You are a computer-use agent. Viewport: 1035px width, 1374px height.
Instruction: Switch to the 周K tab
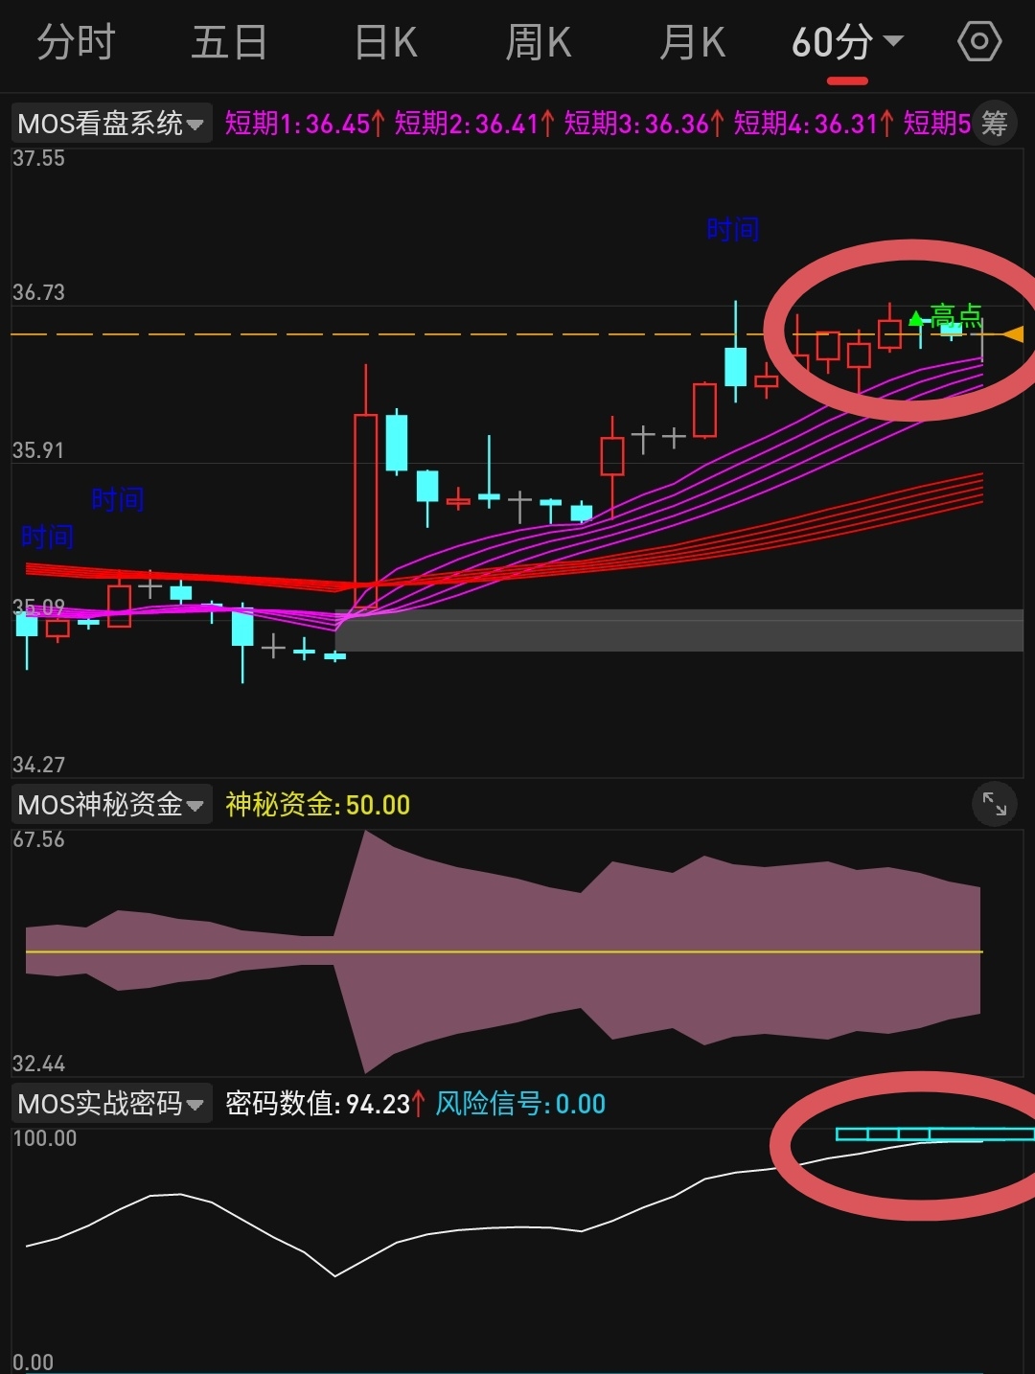click(x=539, y=42)
